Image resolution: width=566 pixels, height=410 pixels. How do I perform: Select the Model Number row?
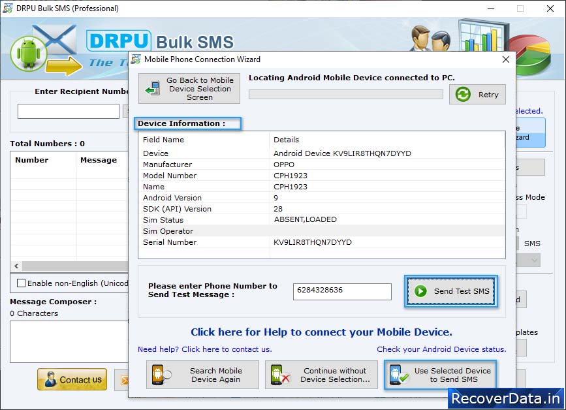tap(321, 176)
